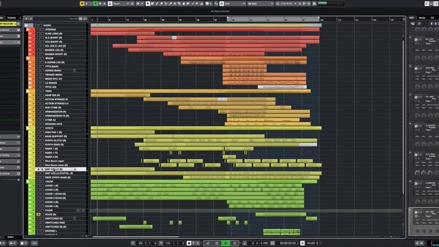Screen dimensions: 439x247
Task: Collapse the CHOIR folder track
Action: pyautogui.click(x=28, y=181)
